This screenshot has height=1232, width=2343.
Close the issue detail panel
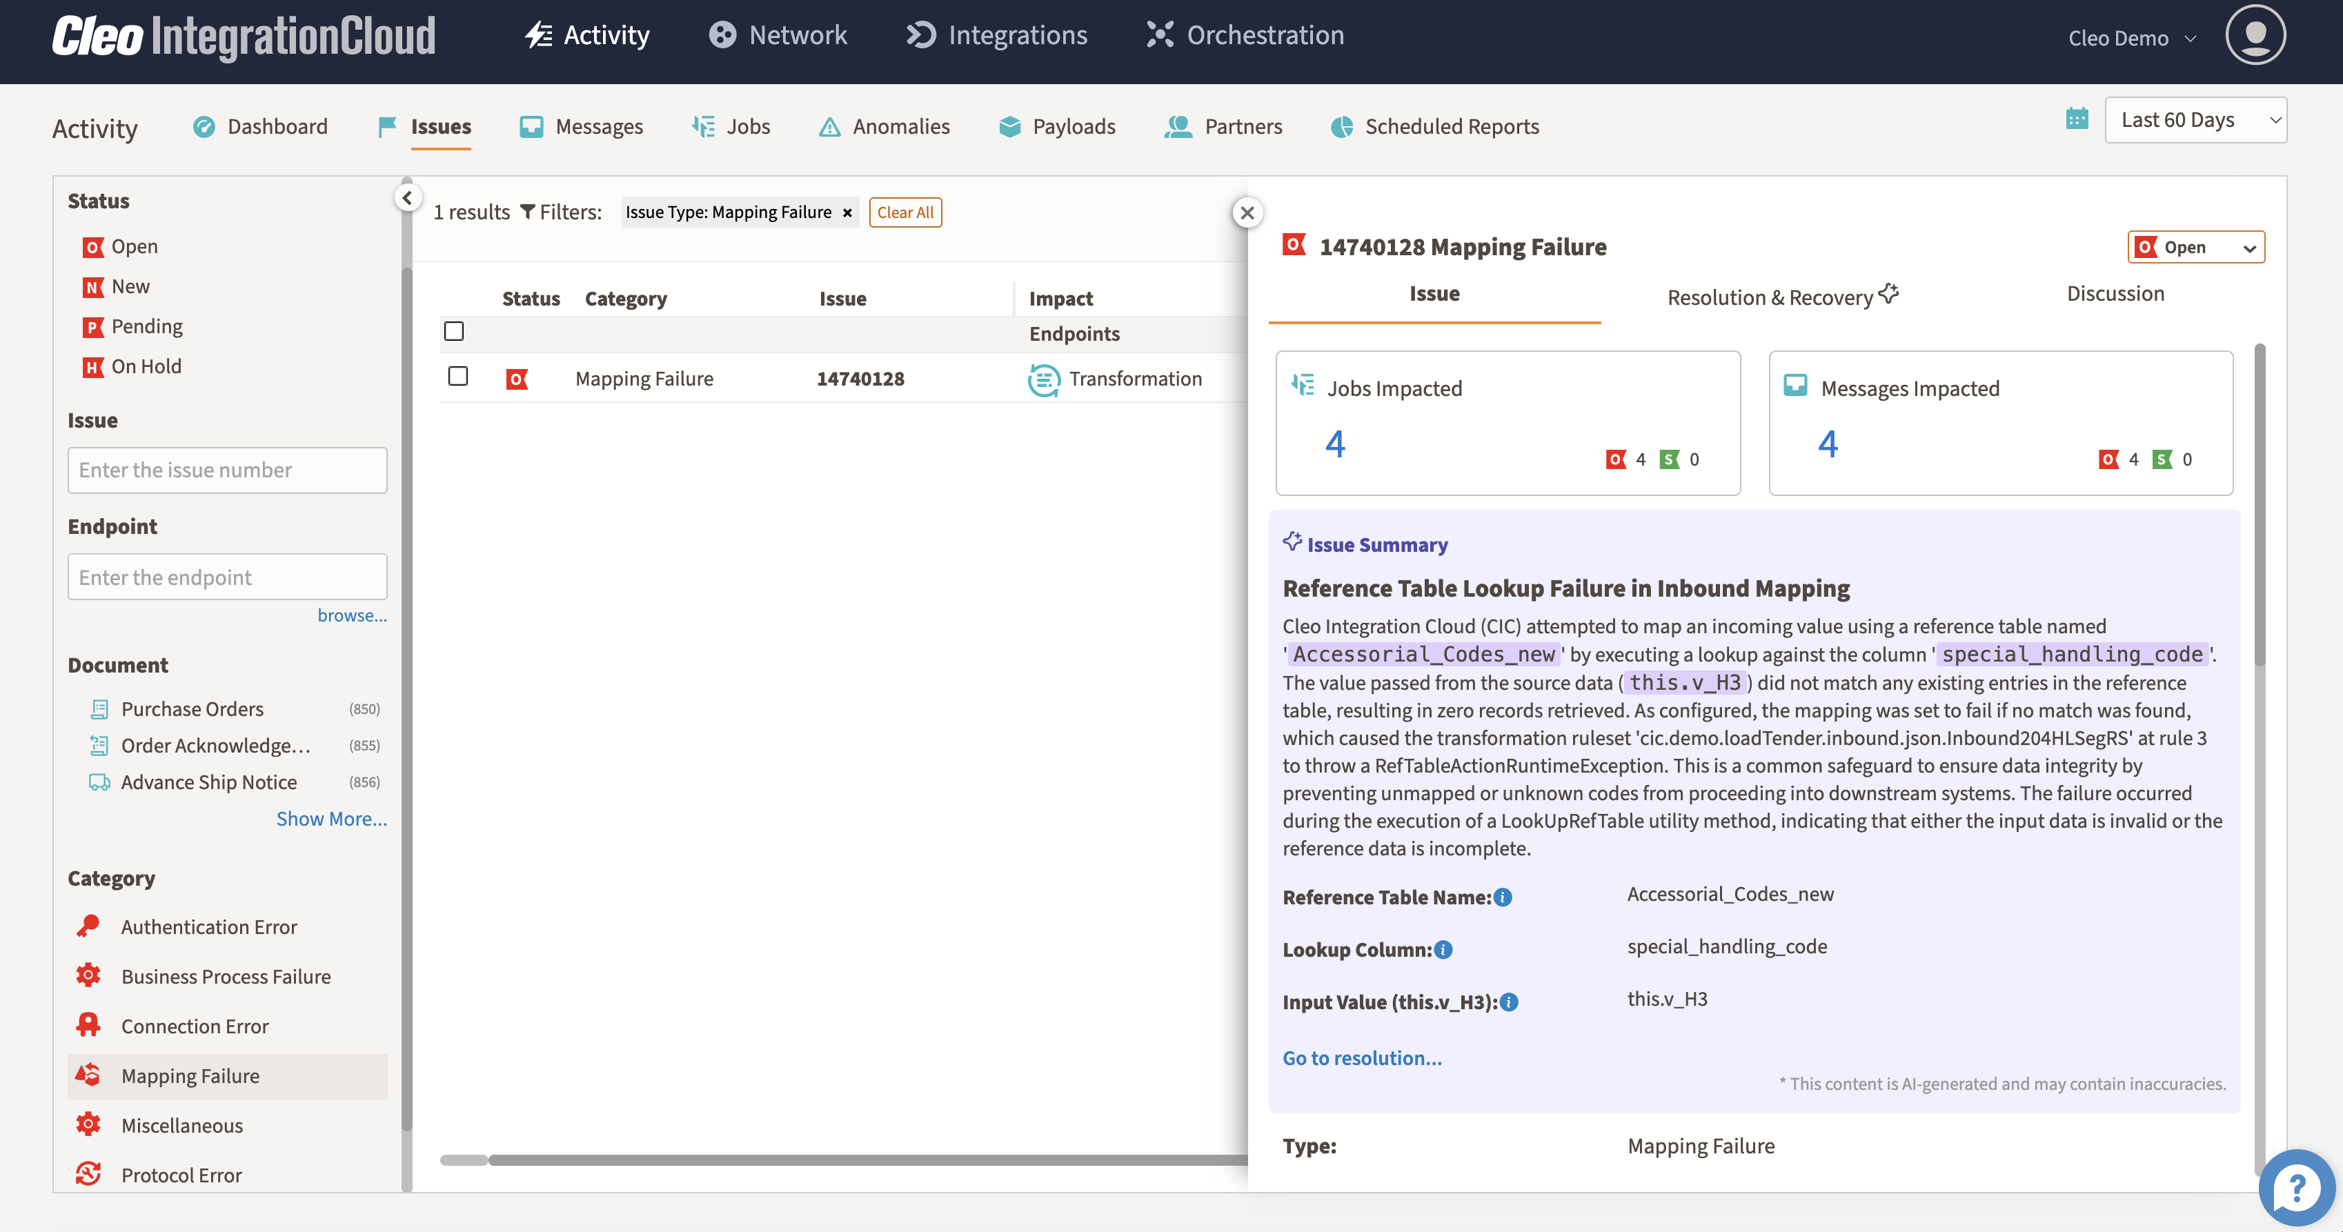pyautogui.click(x=1247, y=212)
